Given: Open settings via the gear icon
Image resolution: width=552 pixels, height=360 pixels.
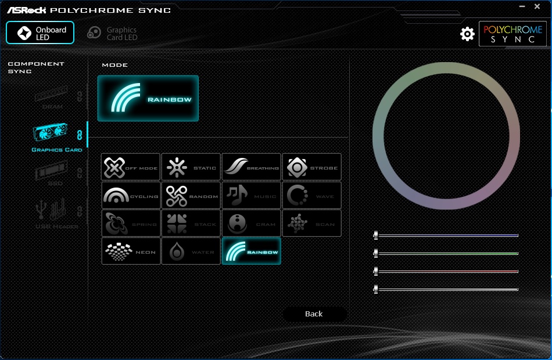Looking at the screenshot, I should click(467, 34).
